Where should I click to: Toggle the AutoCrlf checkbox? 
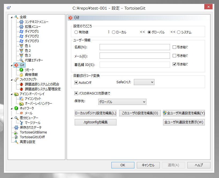(76, 83)
